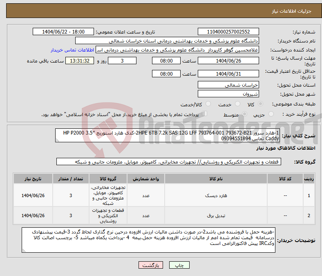The height and width of the screenshot is (276, 322).
Task: Click the remaining time field 13:31:32
Action: click(x=80, y=61)
